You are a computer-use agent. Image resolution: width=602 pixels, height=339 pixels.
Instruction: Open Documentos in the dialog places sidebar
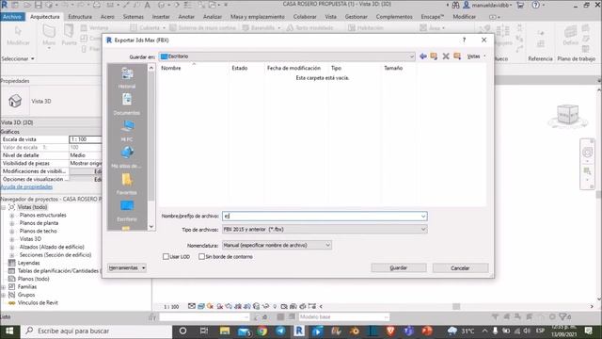(x=127, y=104)
